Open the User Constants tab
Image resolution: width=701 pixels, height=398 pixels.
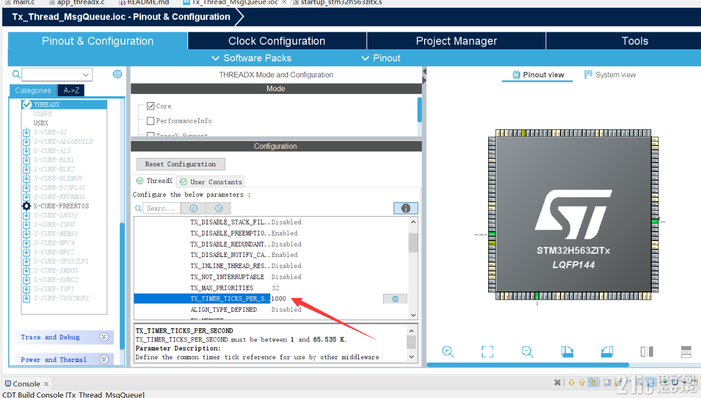pyautogui.click(x=211, y=181)
